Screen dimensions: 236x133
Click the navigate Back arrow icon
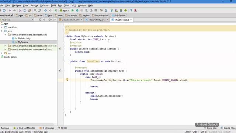click(x=45, y=10)
